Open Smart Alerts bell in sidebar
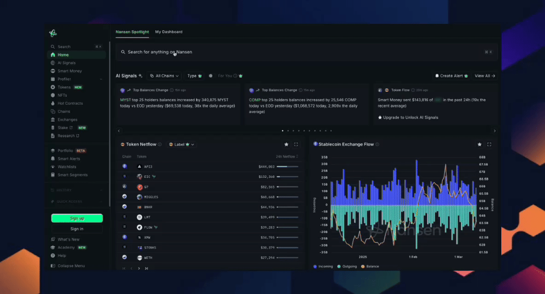 pos(53,158)
